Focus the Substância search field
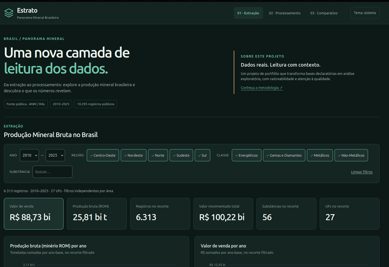Screen dimensions: 389x267 [x=52, y=172]
